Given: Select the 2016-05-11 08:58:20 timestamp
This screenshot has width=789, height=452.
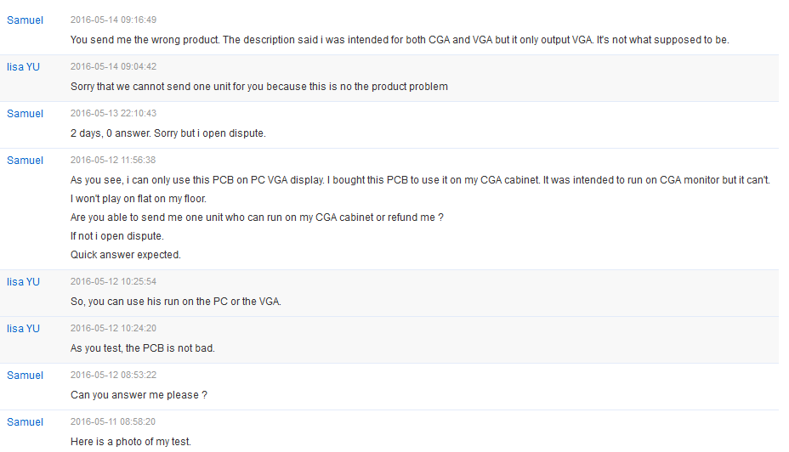Looking at the screenshot, I should 113,421.
